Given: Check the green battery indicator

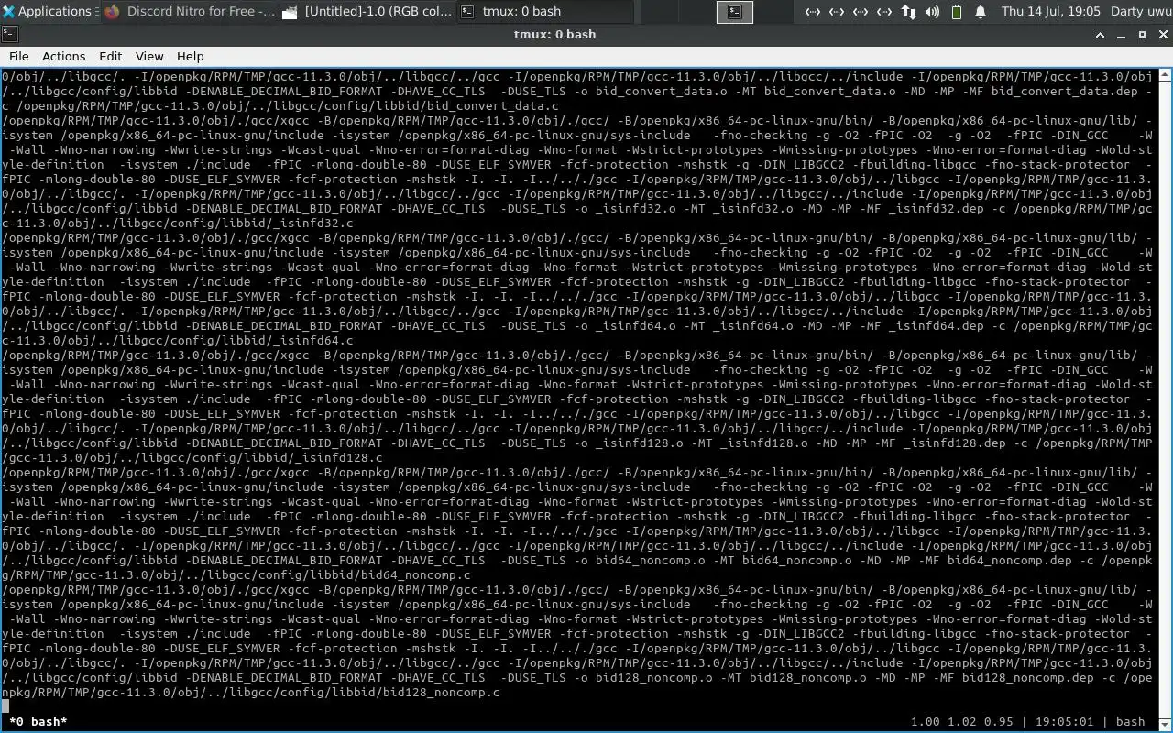Looking at the screenshot, I should (956, 11).
